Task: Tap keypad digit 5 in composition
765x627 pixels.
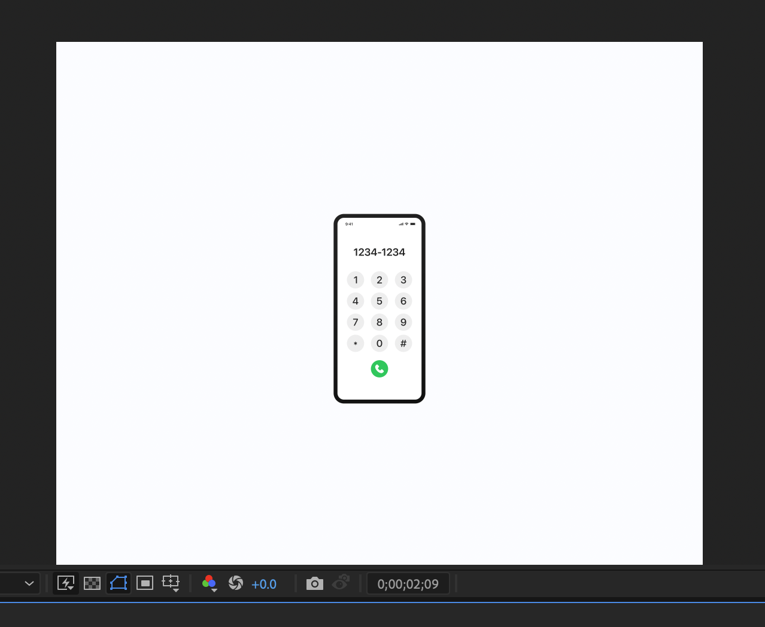Action: click(380, 301)
